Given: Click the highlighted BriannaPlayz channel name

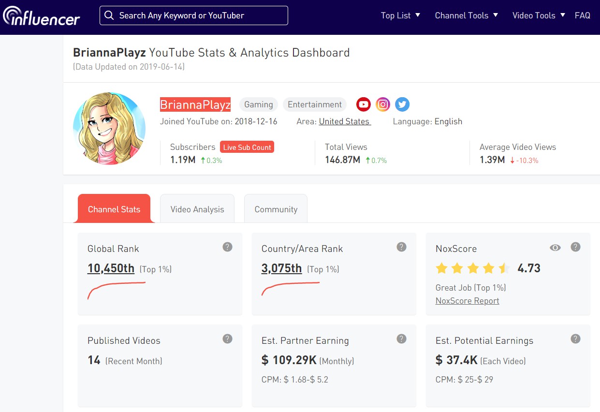Looking at the screenshot, I should 195,104.
